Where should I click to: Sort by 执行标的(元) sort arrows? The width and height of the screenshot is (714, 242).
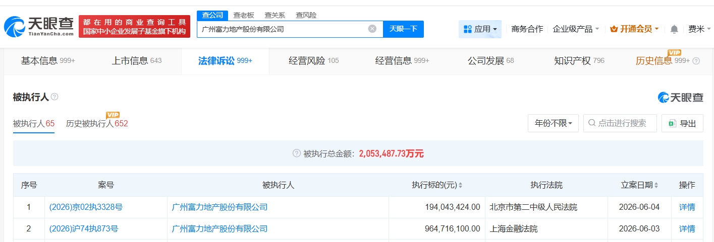pos(460,185)
